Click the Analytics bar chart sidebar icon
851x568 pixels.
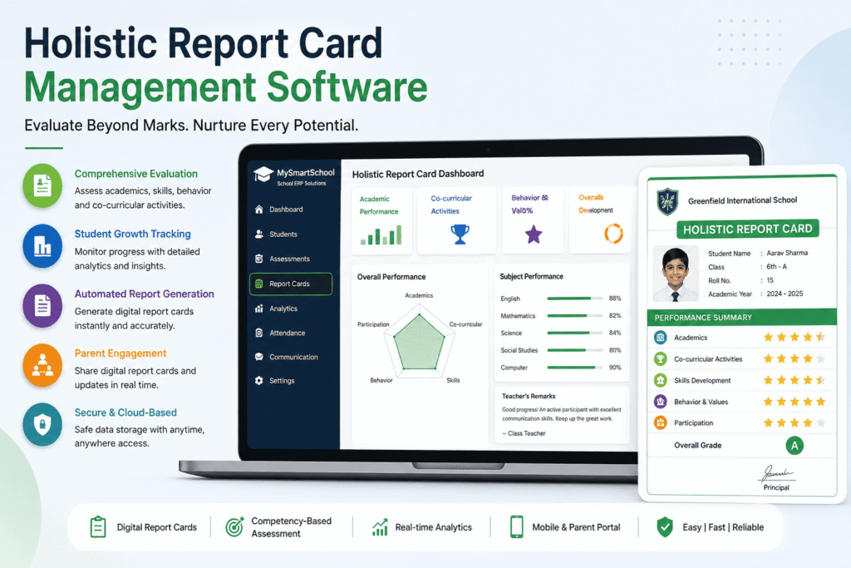pyautogui.click(x=259, y=309)
